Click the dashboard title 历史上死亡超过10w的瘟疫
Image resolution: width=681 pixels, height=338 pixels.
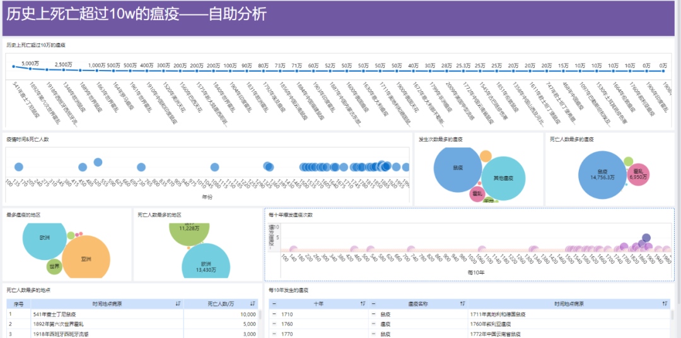136,14
